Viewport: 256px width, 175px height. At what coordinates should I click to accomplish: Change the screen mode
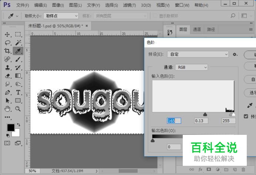click(x=18, y=143)
